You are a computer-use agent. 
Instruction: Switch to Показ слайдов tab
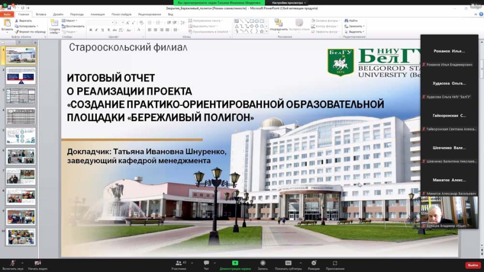121,14
